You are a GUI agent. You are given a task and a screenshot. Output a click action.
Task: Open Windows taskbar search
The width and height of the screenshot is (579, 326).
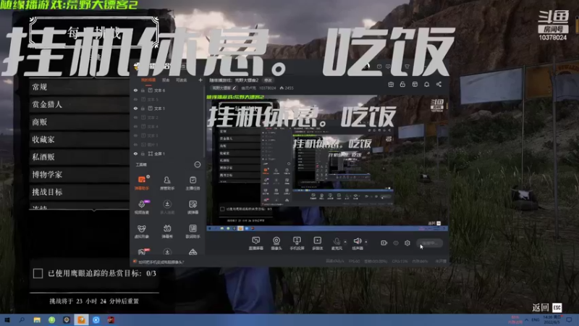[22, 320]
